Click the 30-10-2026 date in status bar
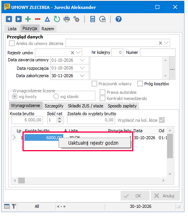The image size is (188, 216). [140, 206]
